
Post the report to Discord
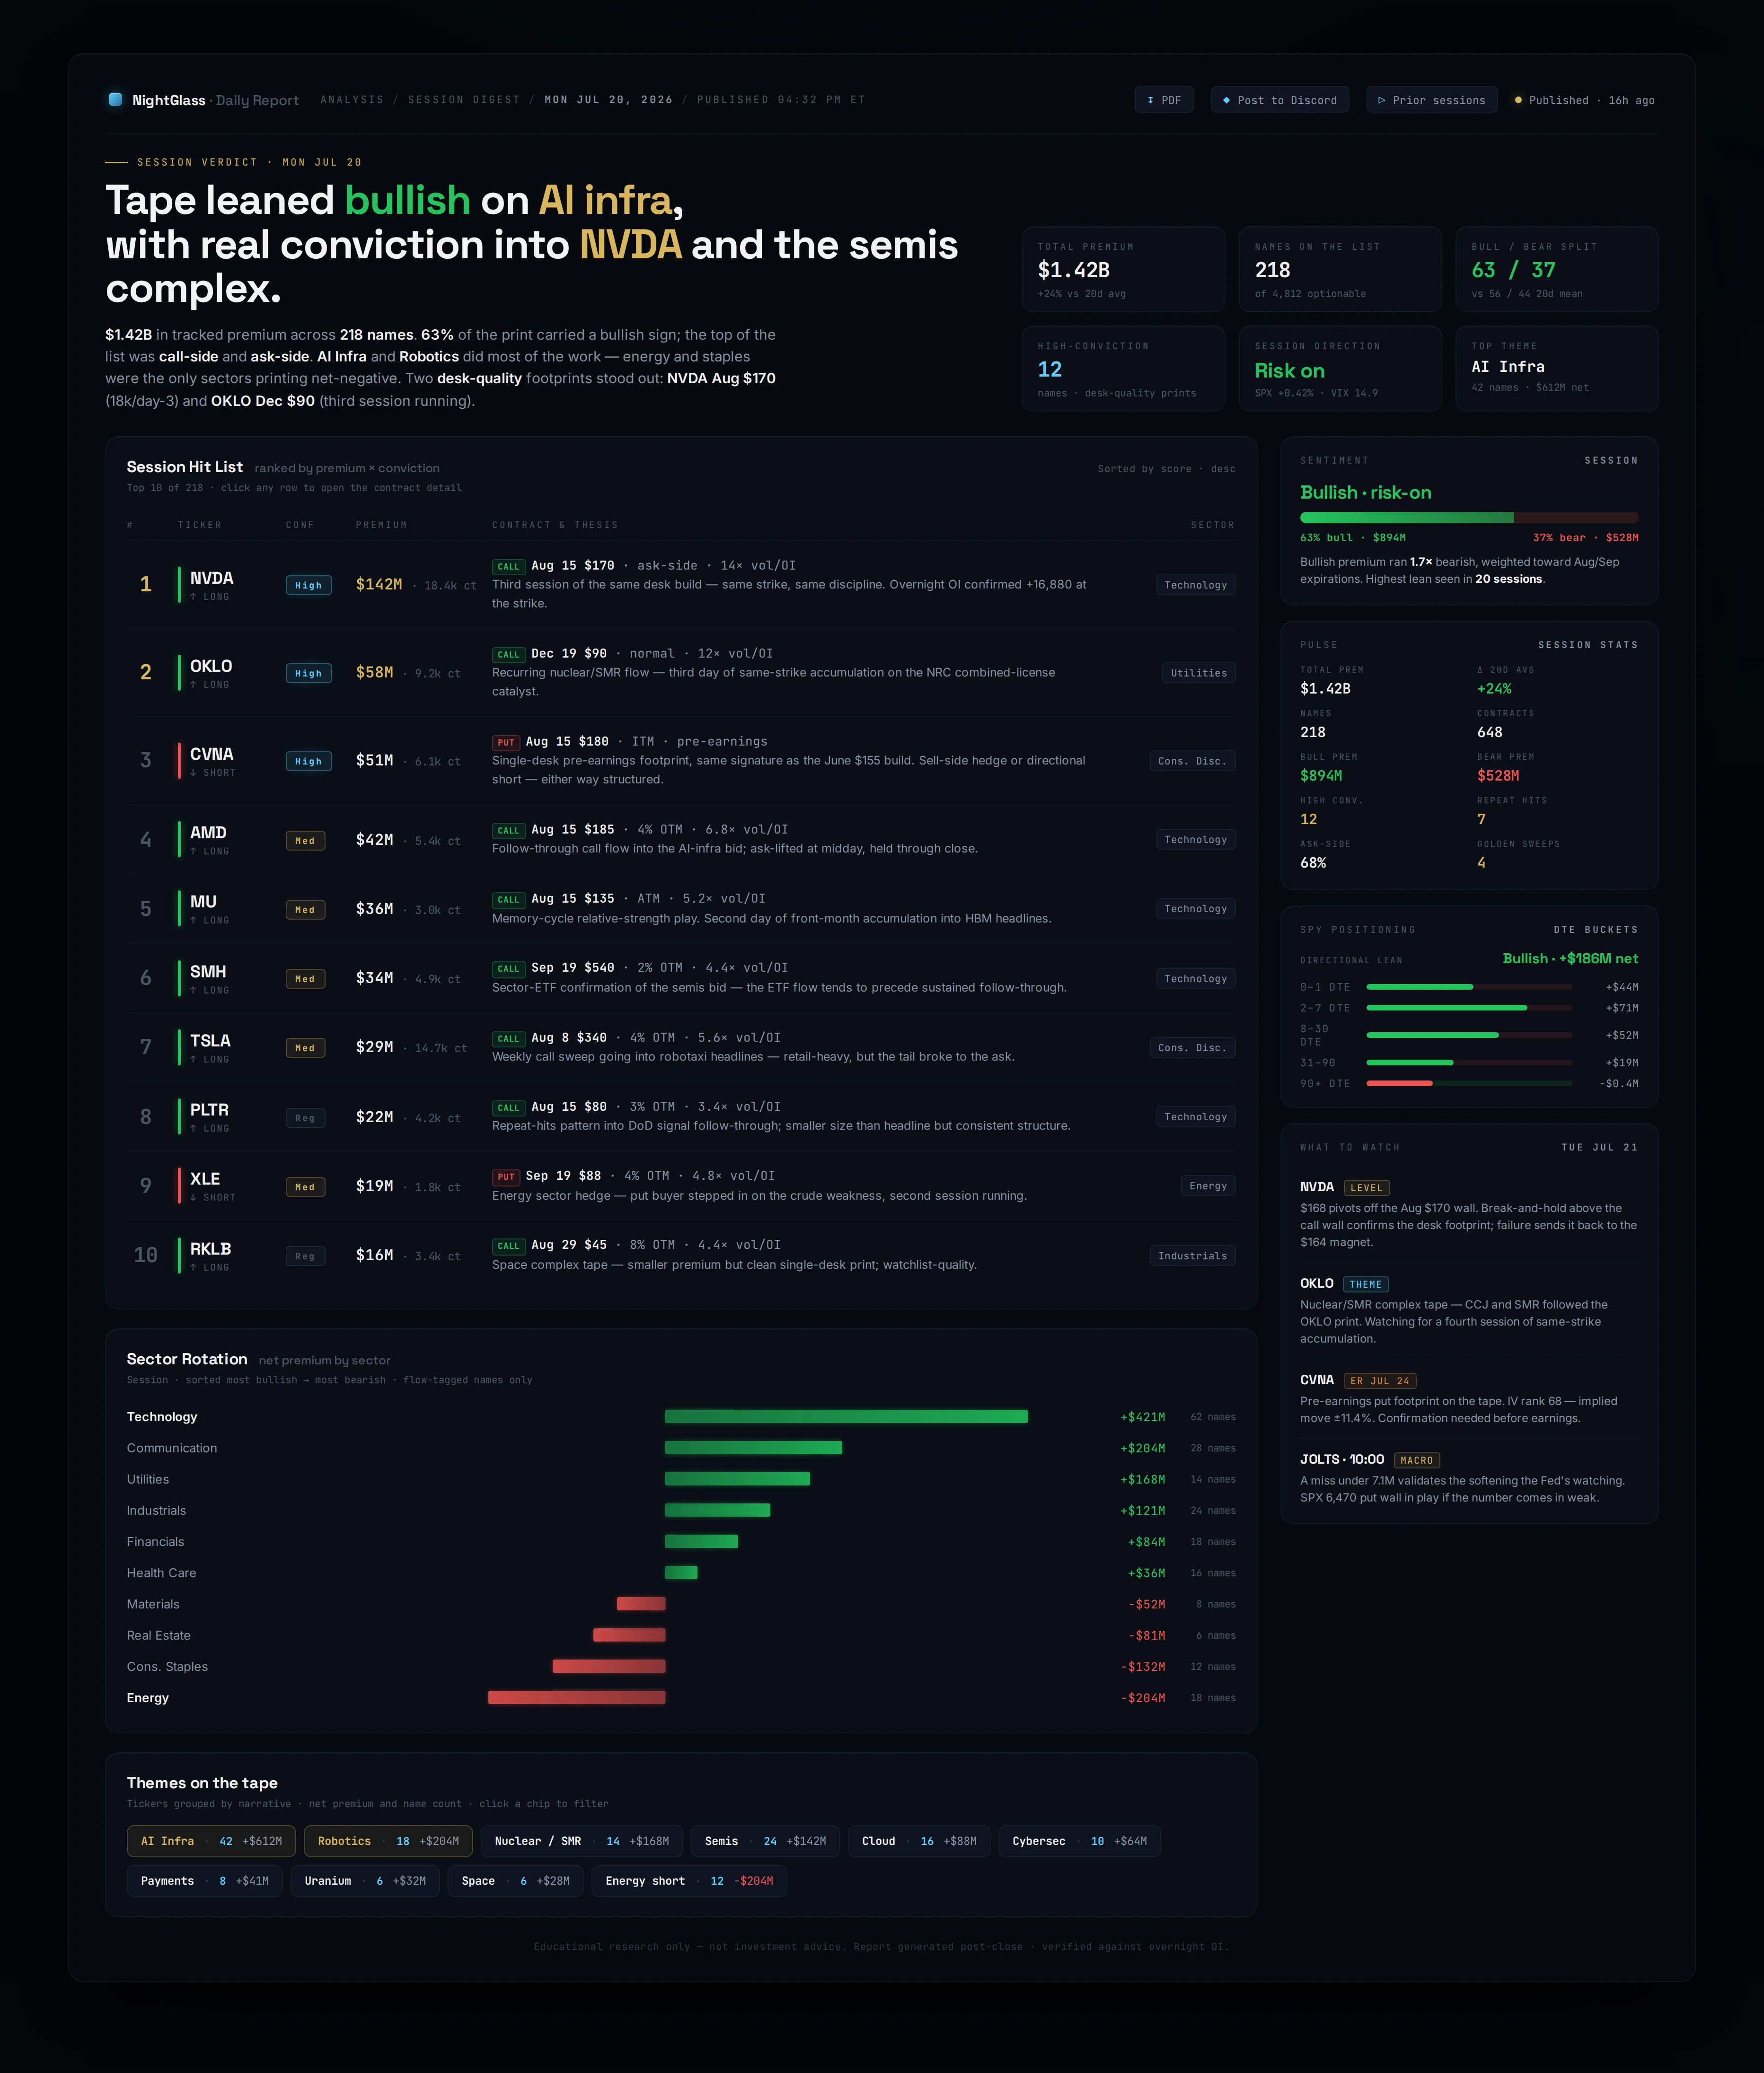tap(1280, 100)
